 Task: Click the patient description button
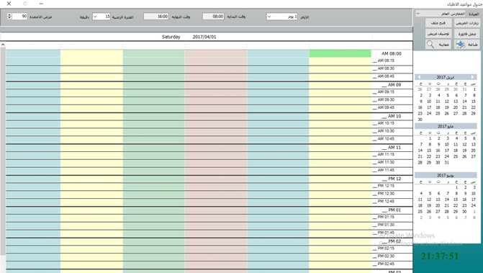point(438,34)
